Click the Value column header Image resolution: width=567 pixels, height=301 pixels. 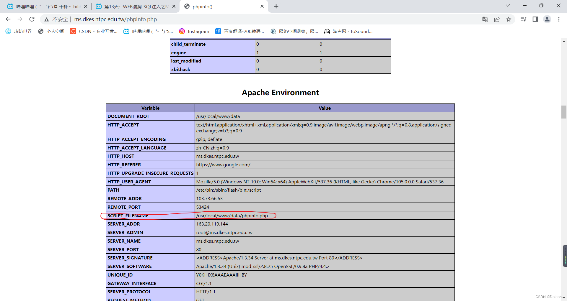[325, 108]
